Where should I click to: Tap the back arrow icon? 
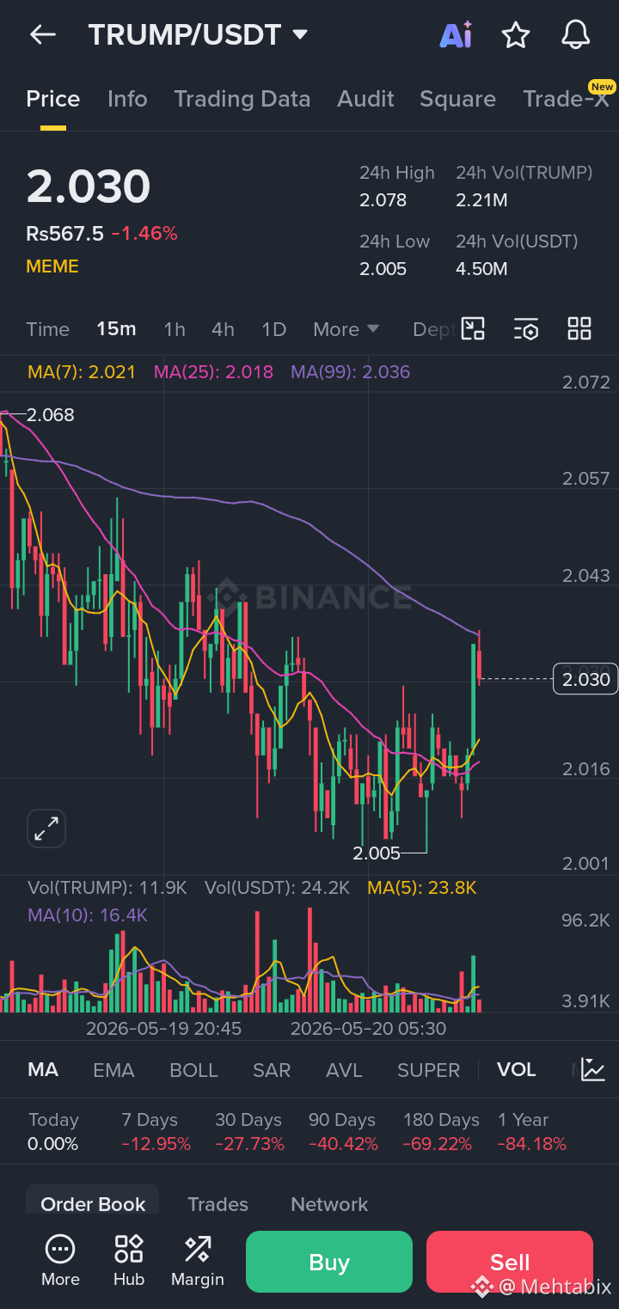point(42,34)
